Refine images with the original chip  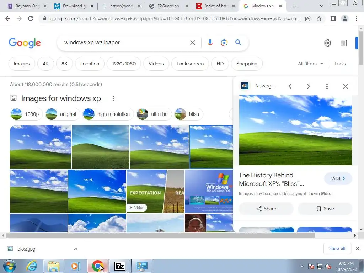pyautogui.click(x=63, y=114)
